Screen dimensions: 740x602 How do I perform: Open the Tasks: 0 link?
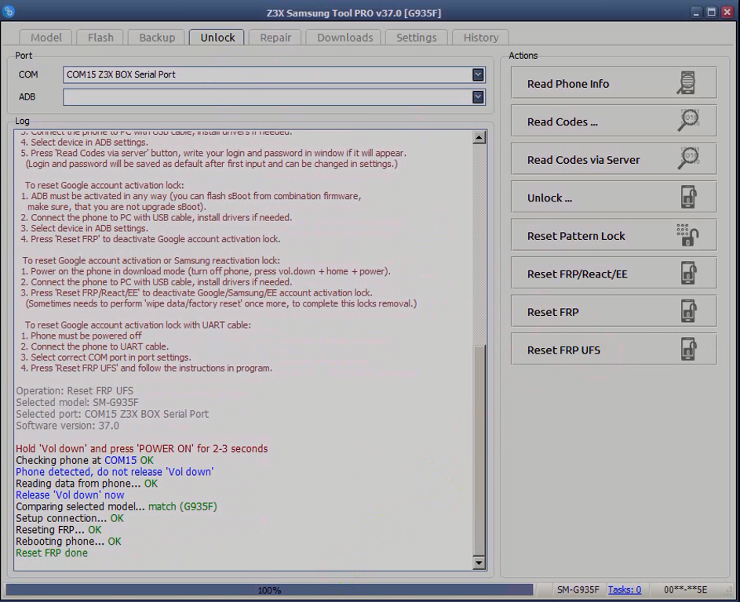(x=624, y=589)
